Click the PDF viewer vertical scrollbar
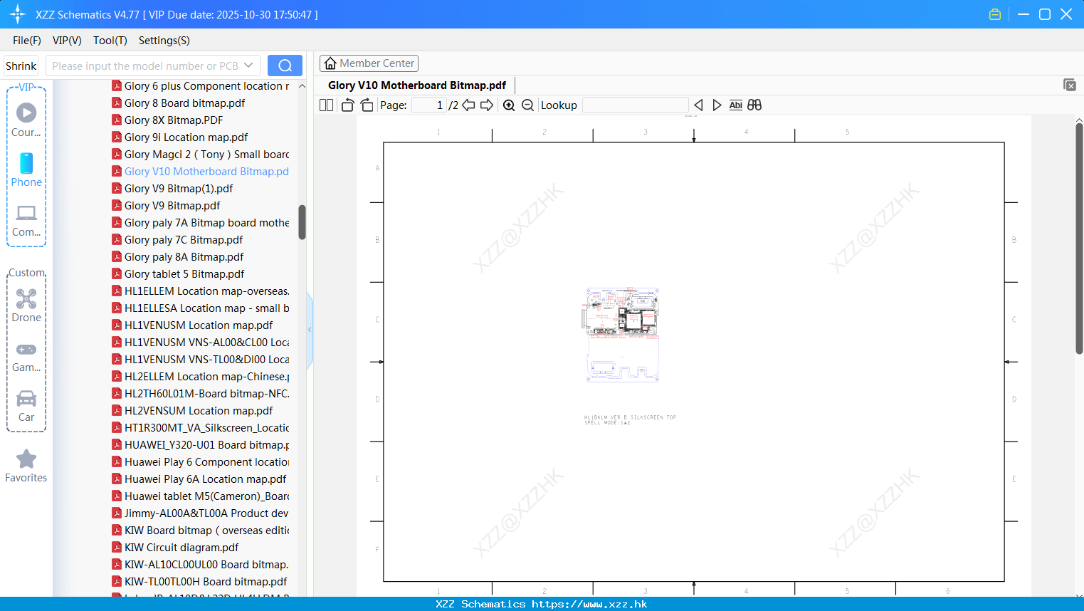 click(1079, 239)
